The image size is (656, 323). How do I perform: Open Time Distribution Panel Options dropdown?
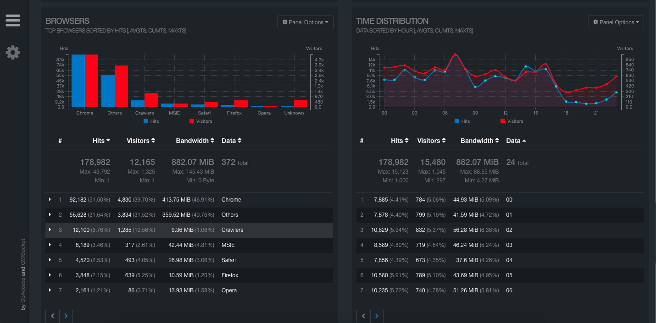click(x=616, y=22)
